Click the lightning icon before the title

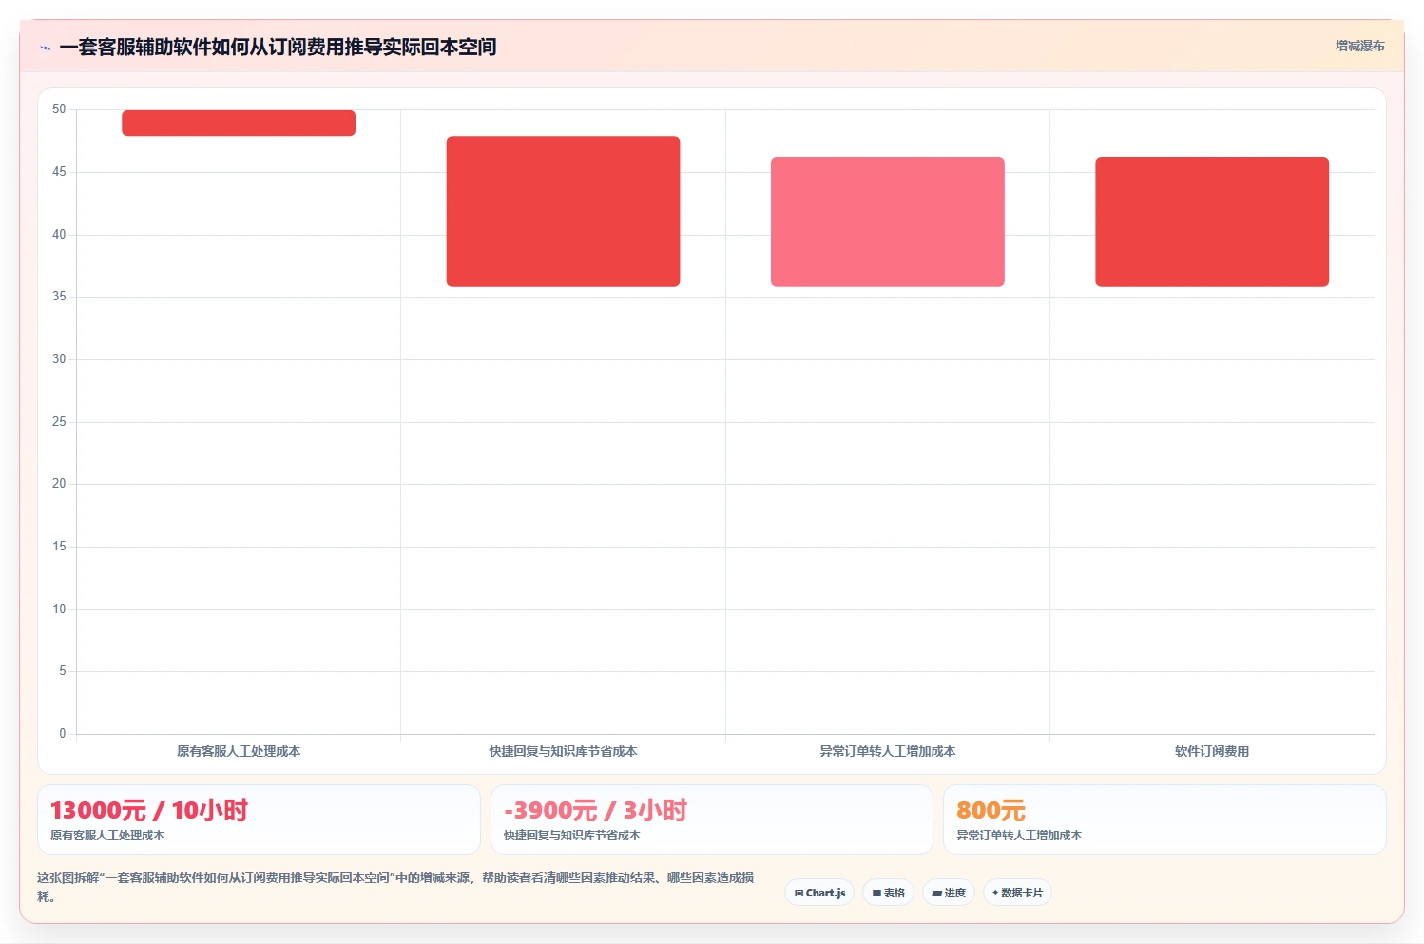pos(45,48)
